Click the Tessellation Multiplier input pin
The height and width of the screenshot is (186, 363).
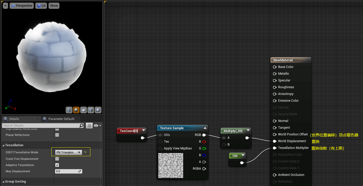pos(275,148)
